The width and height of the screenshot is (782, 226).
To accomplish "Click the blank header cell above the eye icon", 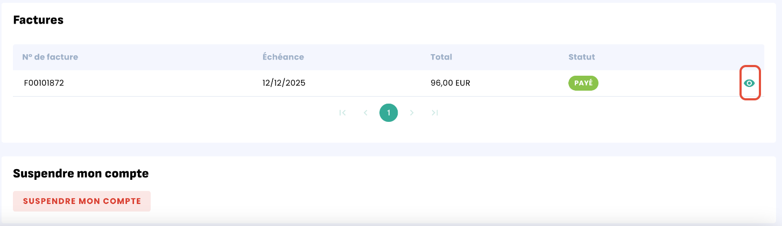I will click(x=749, y=57).
